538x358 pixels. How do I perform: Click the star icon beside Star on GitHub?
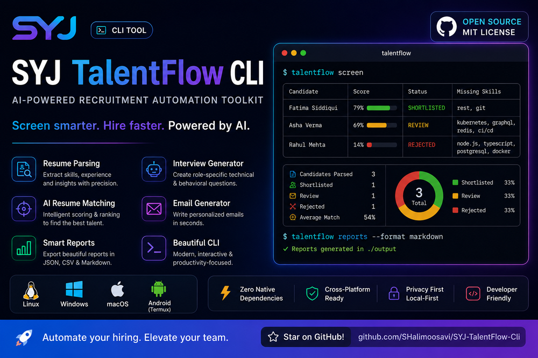273,337
